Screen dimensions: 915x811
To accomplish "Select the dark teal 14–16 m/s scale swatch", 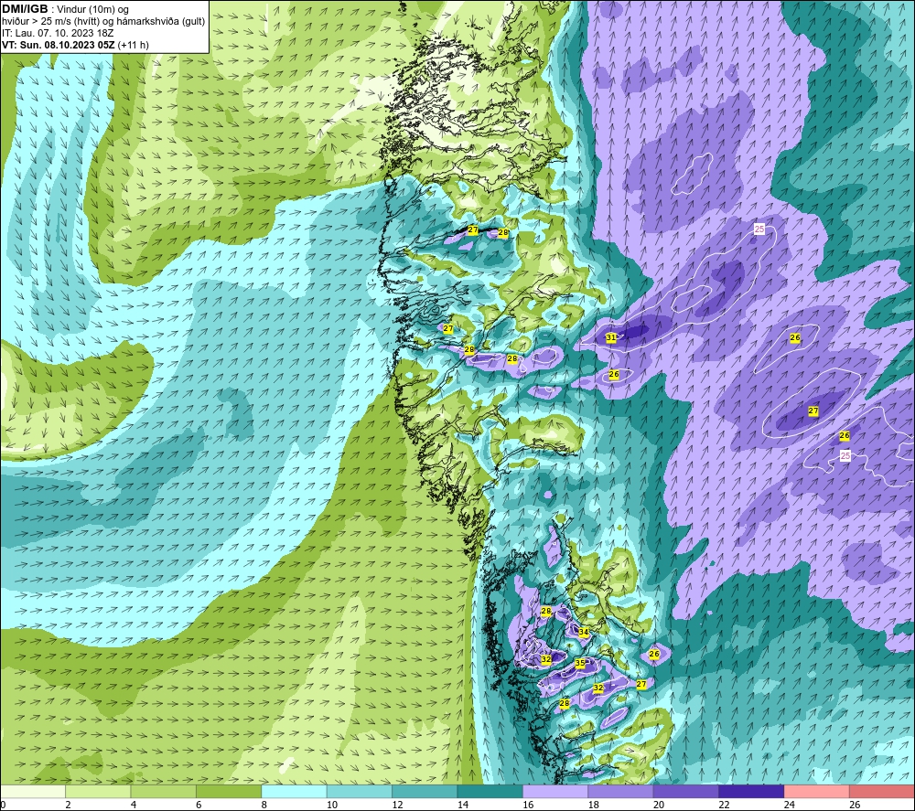I will click(x=490, y=792).
